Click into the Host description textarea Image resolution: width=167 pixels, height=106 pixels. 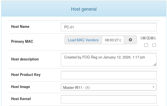pos(109,60)
